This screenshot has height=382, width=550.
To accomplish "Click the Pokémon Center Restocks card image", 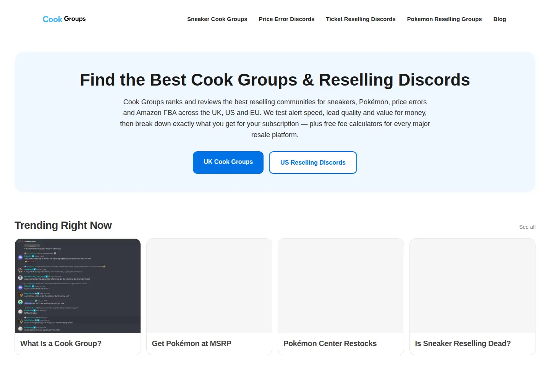I will 341,286.
